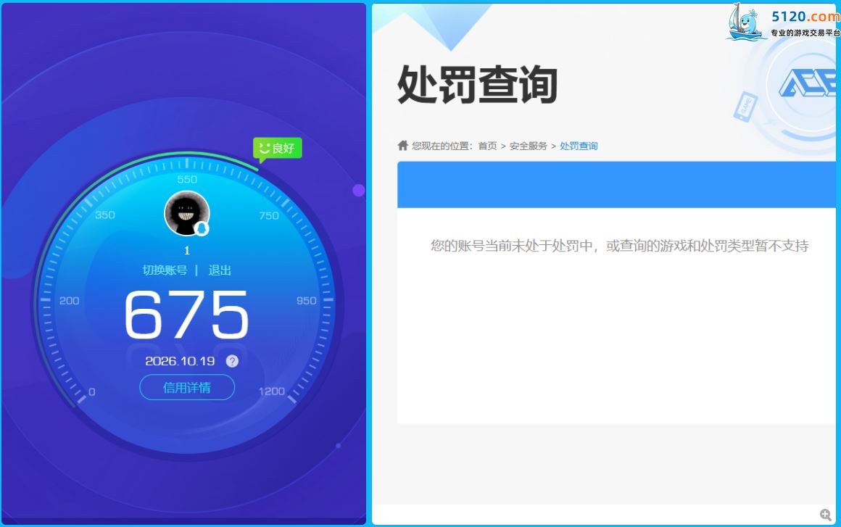Viewport: 841px width, 527px height.
Task: Click the profile avatar picture
Action: click(186, 213)
